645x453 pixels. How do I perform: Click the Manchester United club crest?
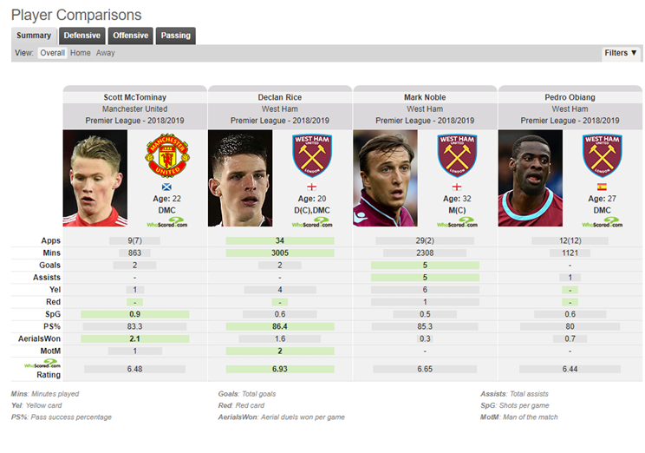tap(167, 155)
